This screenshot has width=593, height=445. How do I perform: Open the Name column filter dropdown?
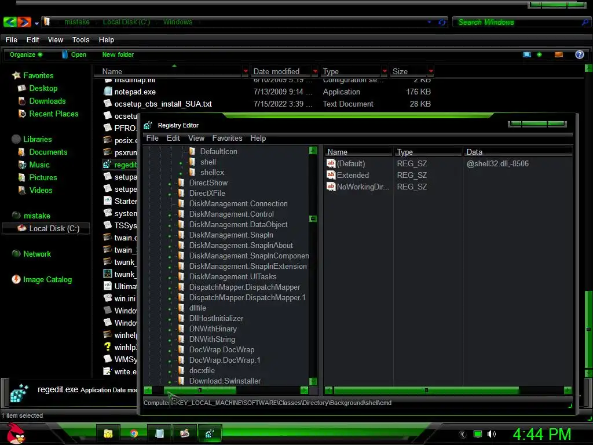click(x=246, y=71)
